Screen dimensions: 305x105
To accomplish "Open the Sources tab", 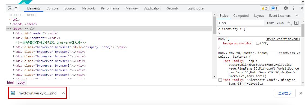I will click(70, 8).
